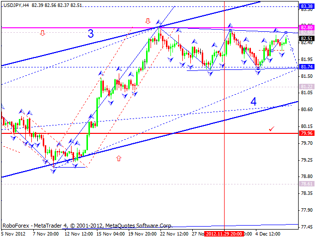Select the wave label 4 on the chart
318x238 pixels.
coord(253,102)
